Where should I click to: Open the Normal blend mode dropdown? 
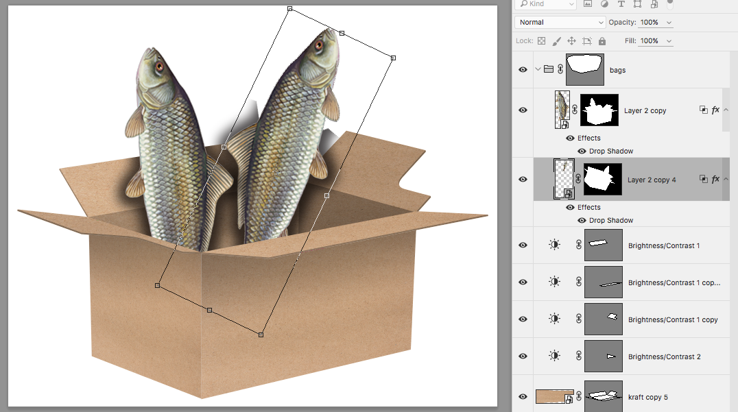pos(560,22)
